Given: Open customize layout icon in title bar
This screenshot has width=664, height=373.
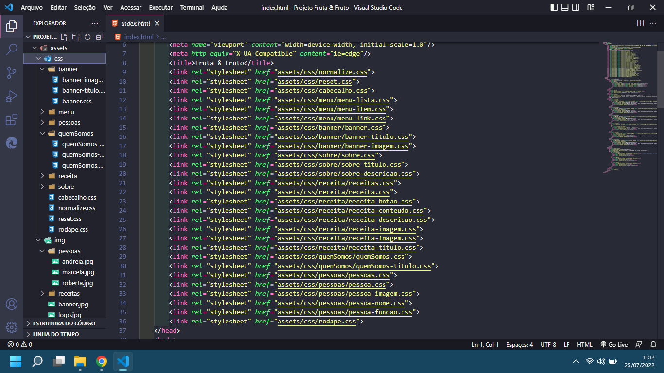Looking at the screenshot, I should click(x=591, y=7).
